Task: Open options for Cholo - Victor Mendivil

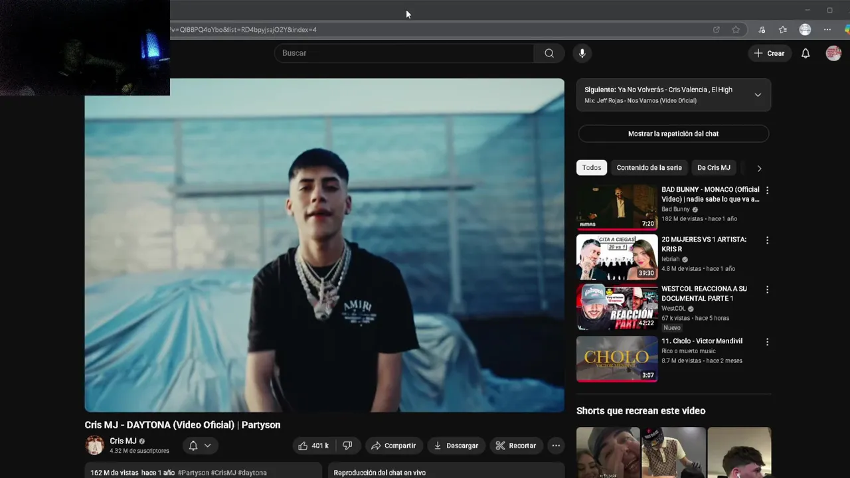Action: pos(767,342)
